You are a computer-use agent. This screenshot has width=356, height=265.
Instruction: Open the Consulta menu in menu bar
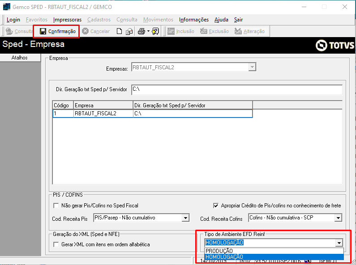(127, 20)
